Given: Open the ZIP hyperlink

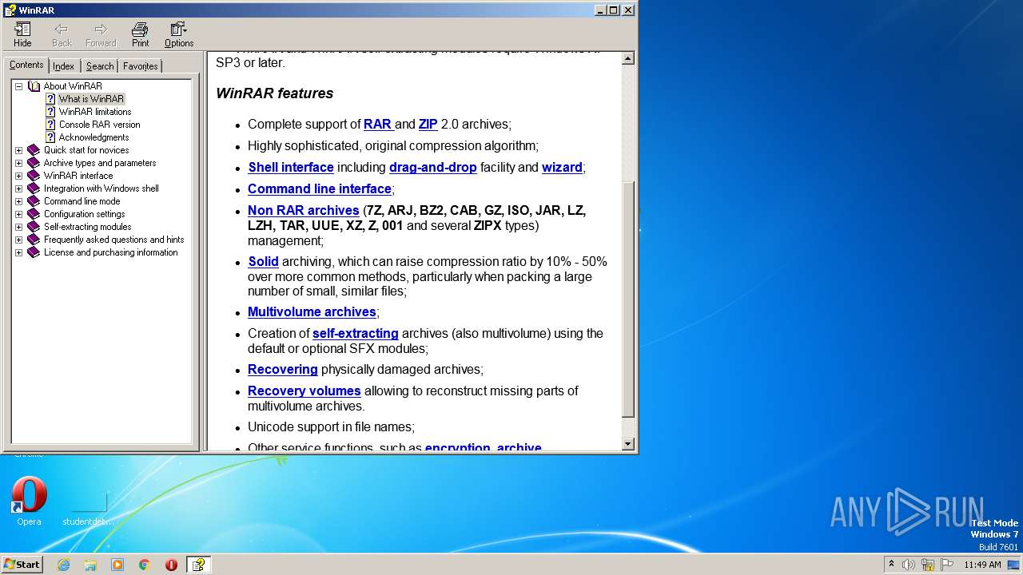Looking at the screenshot, I should click(x=428, y=124).
